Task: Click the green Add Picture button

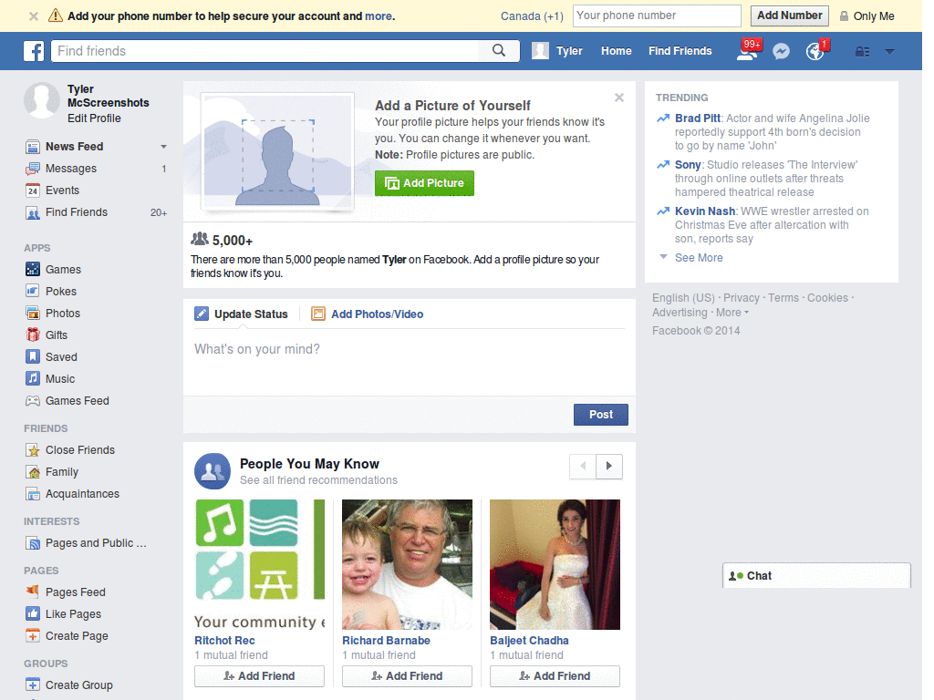Action: tap(424, 183)
